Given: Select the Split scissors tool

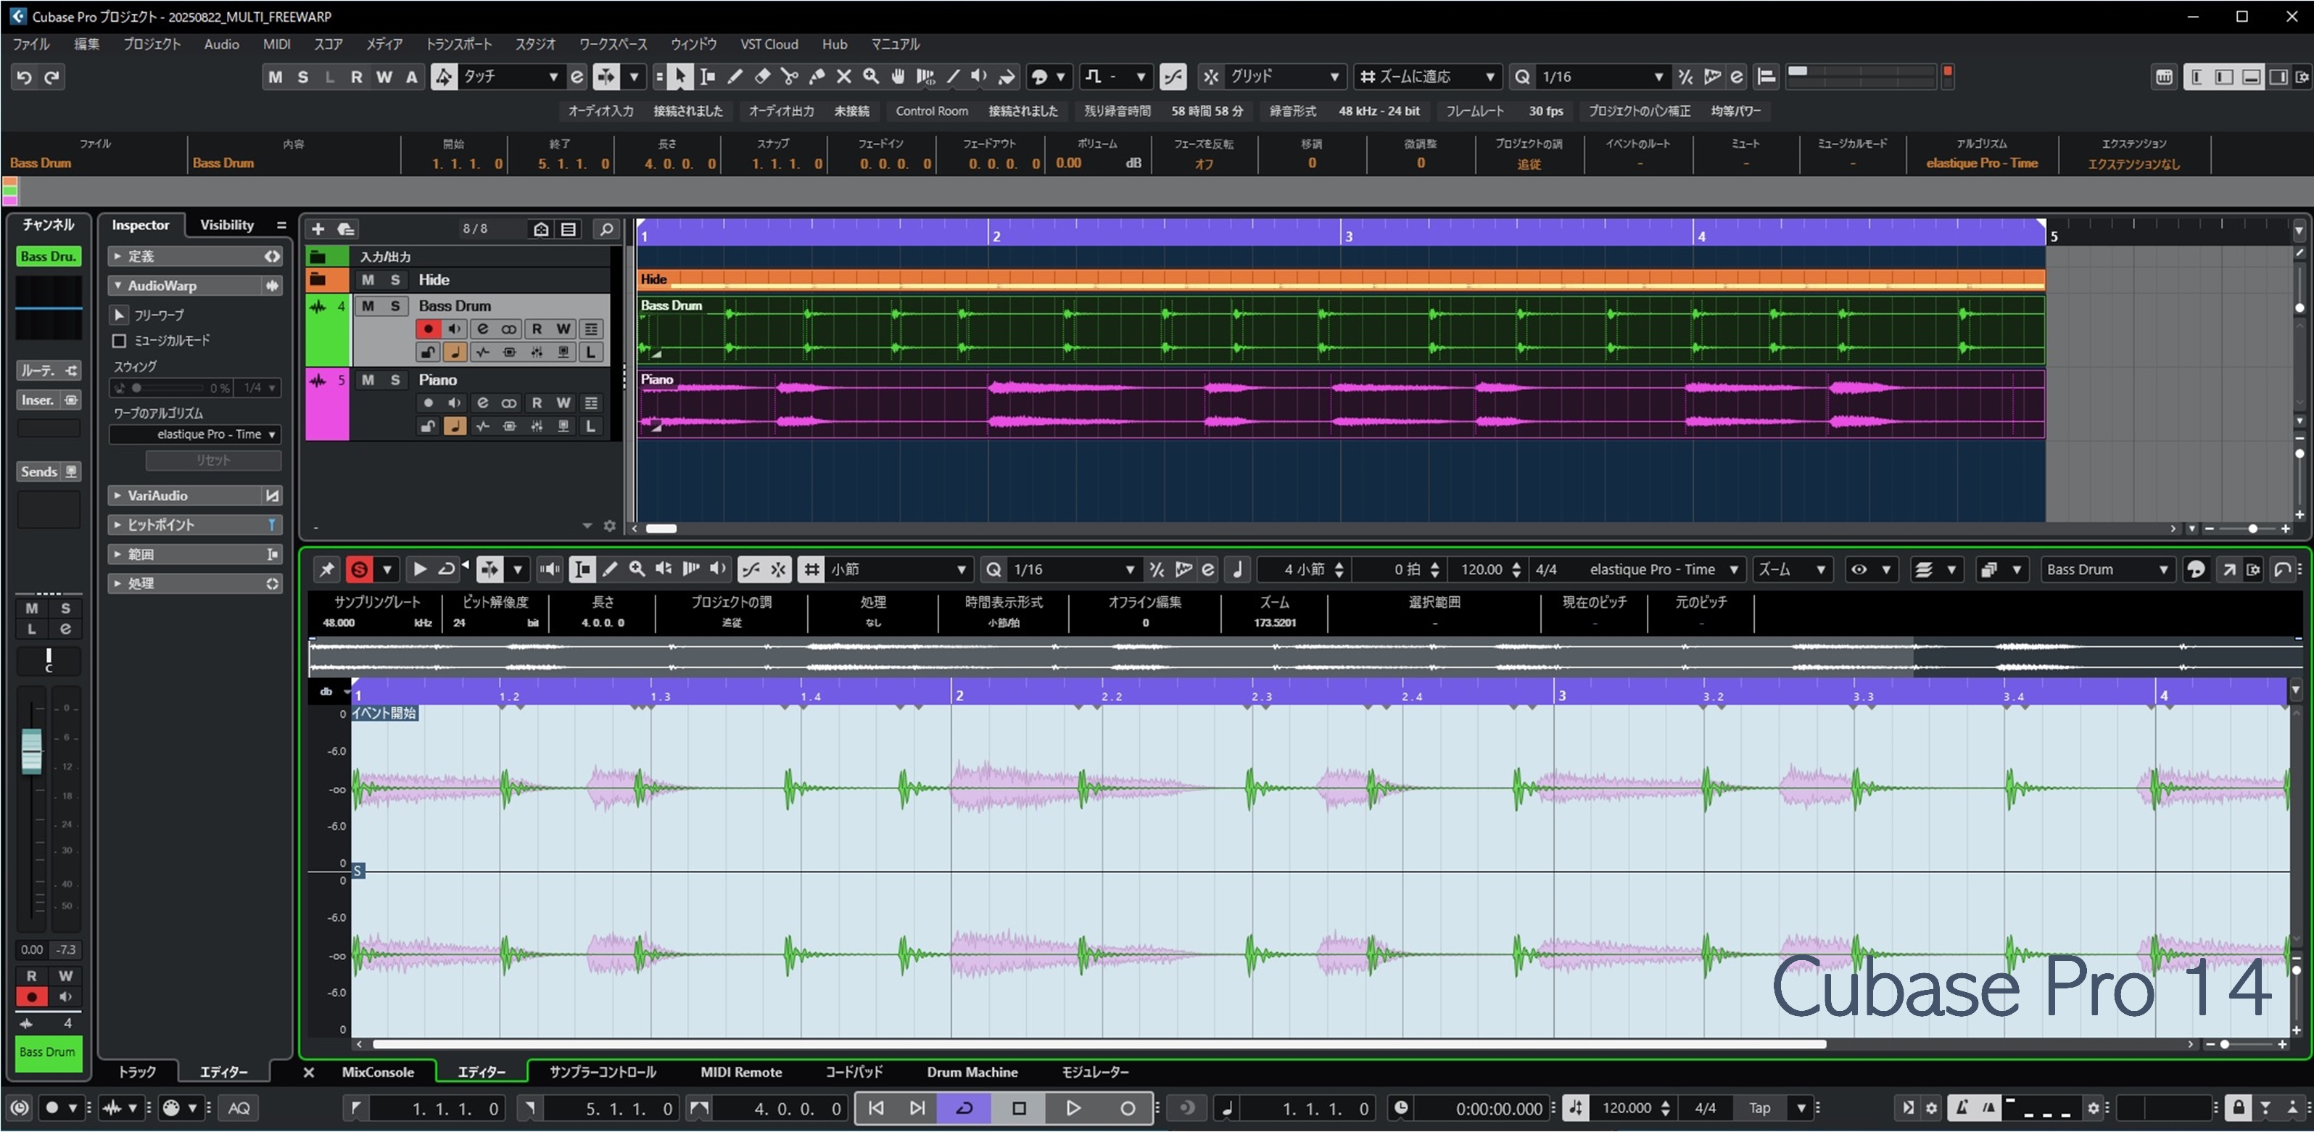Looking at the screenshot, I should click(790, 78).
